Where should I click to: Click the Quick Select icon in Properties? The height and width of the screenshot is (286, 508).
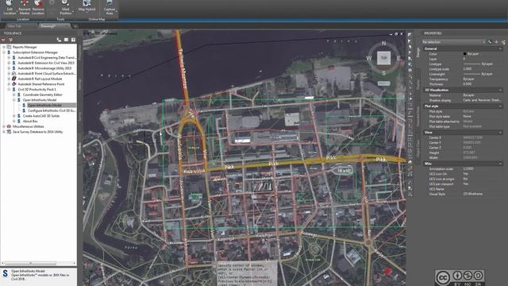[503, 42]
